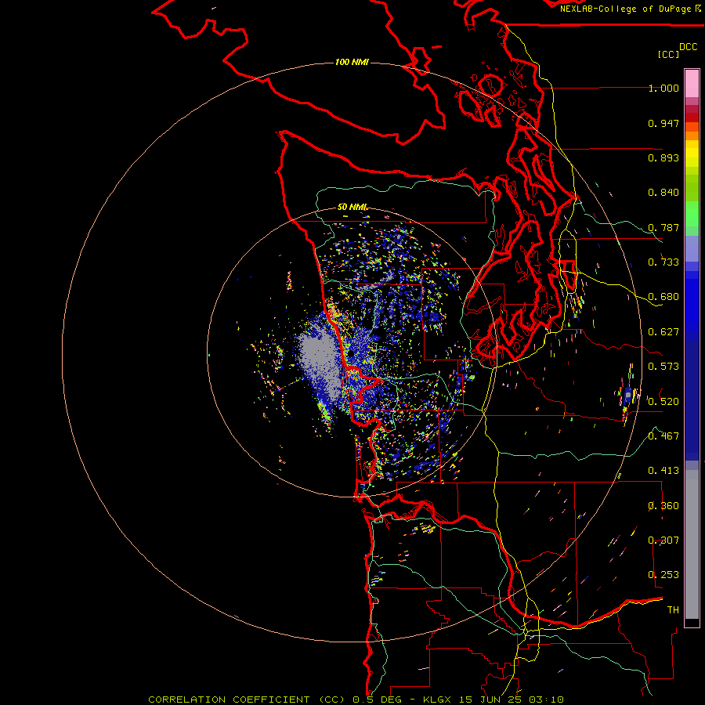This screenshot has height=705, width=705.
Task: Click the 0.467 legend value
Action: (x=663, y=436)
